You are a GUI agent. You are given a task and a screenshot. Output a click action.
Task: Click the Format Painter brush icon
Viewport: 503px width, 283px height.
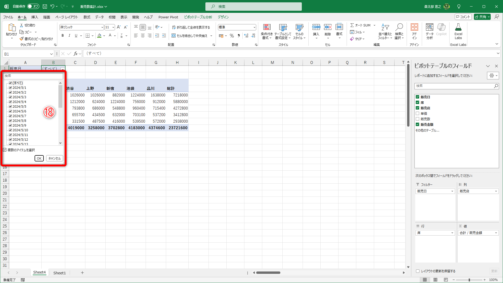coord(21,39)
